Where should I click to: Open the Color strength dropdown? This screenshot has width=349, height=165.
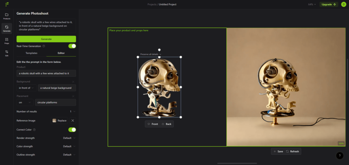(69, 146)
